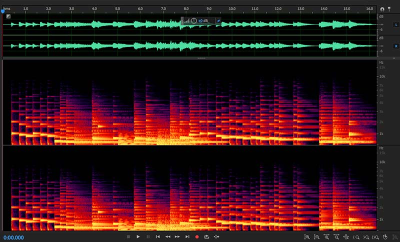This screenshot has width=400, height=242.
Task: Start playback with the Play button
Action: click(138, 236)
